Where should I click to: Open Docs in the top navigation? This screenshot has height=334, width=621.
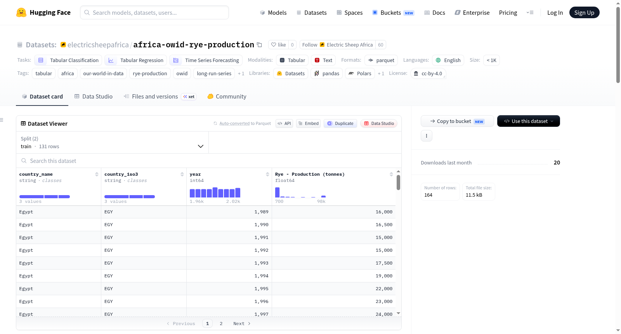pos(435,13)
